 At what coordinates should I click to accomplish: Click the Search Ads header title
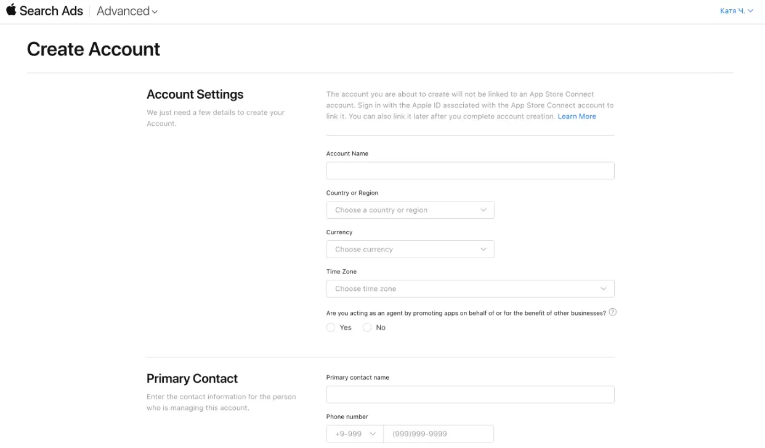[51, 11]
